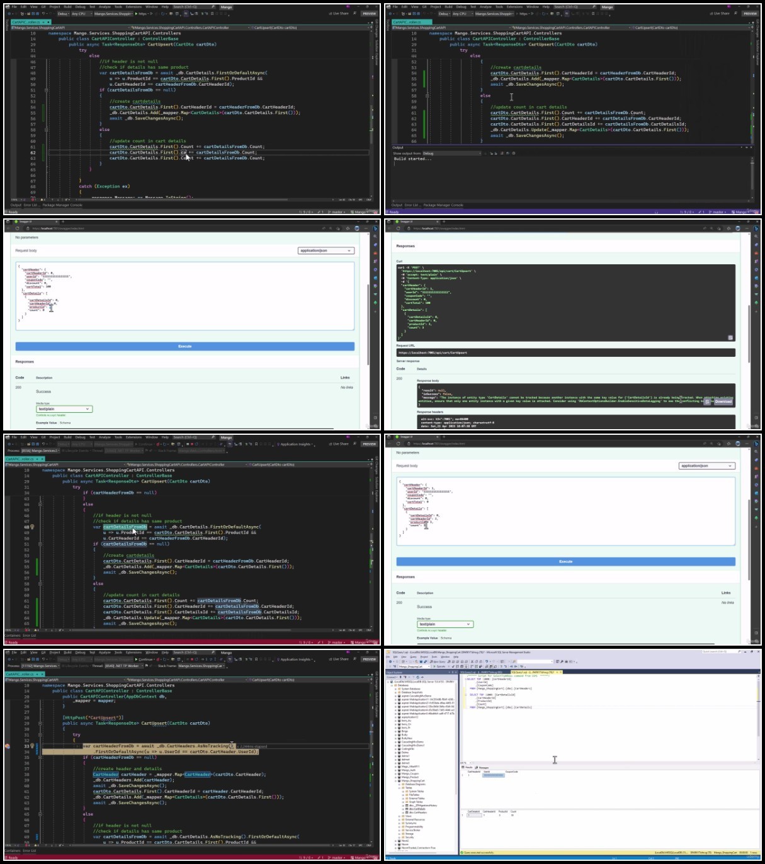This screenshot has width=765, height=864.
Task: Click the highlighted UserId cell in SSMS results
Action: click(493, 775)
